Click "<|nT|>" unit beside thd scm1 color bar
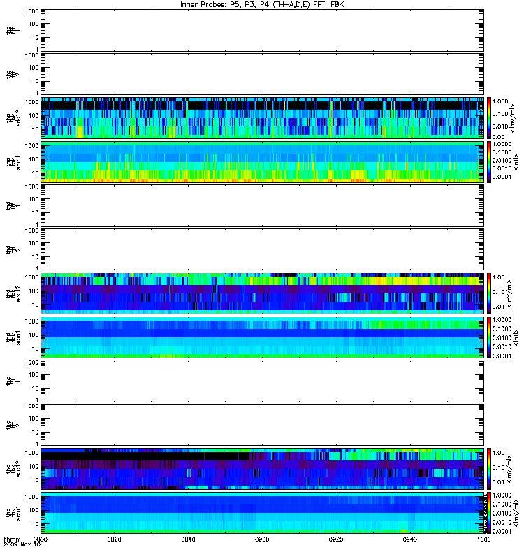 coord(516,337)
